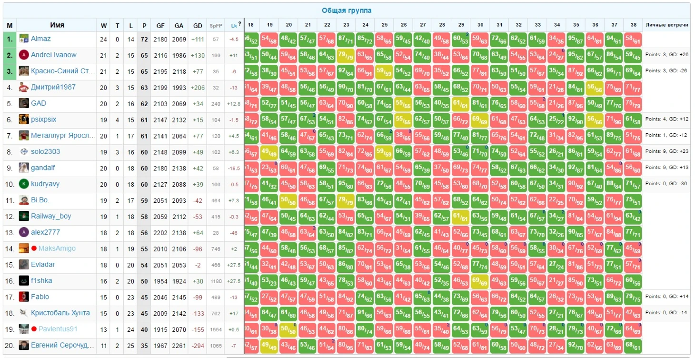Click the Общая группа title
Screen dimensions: 695x358
click(x=347, y=10)
